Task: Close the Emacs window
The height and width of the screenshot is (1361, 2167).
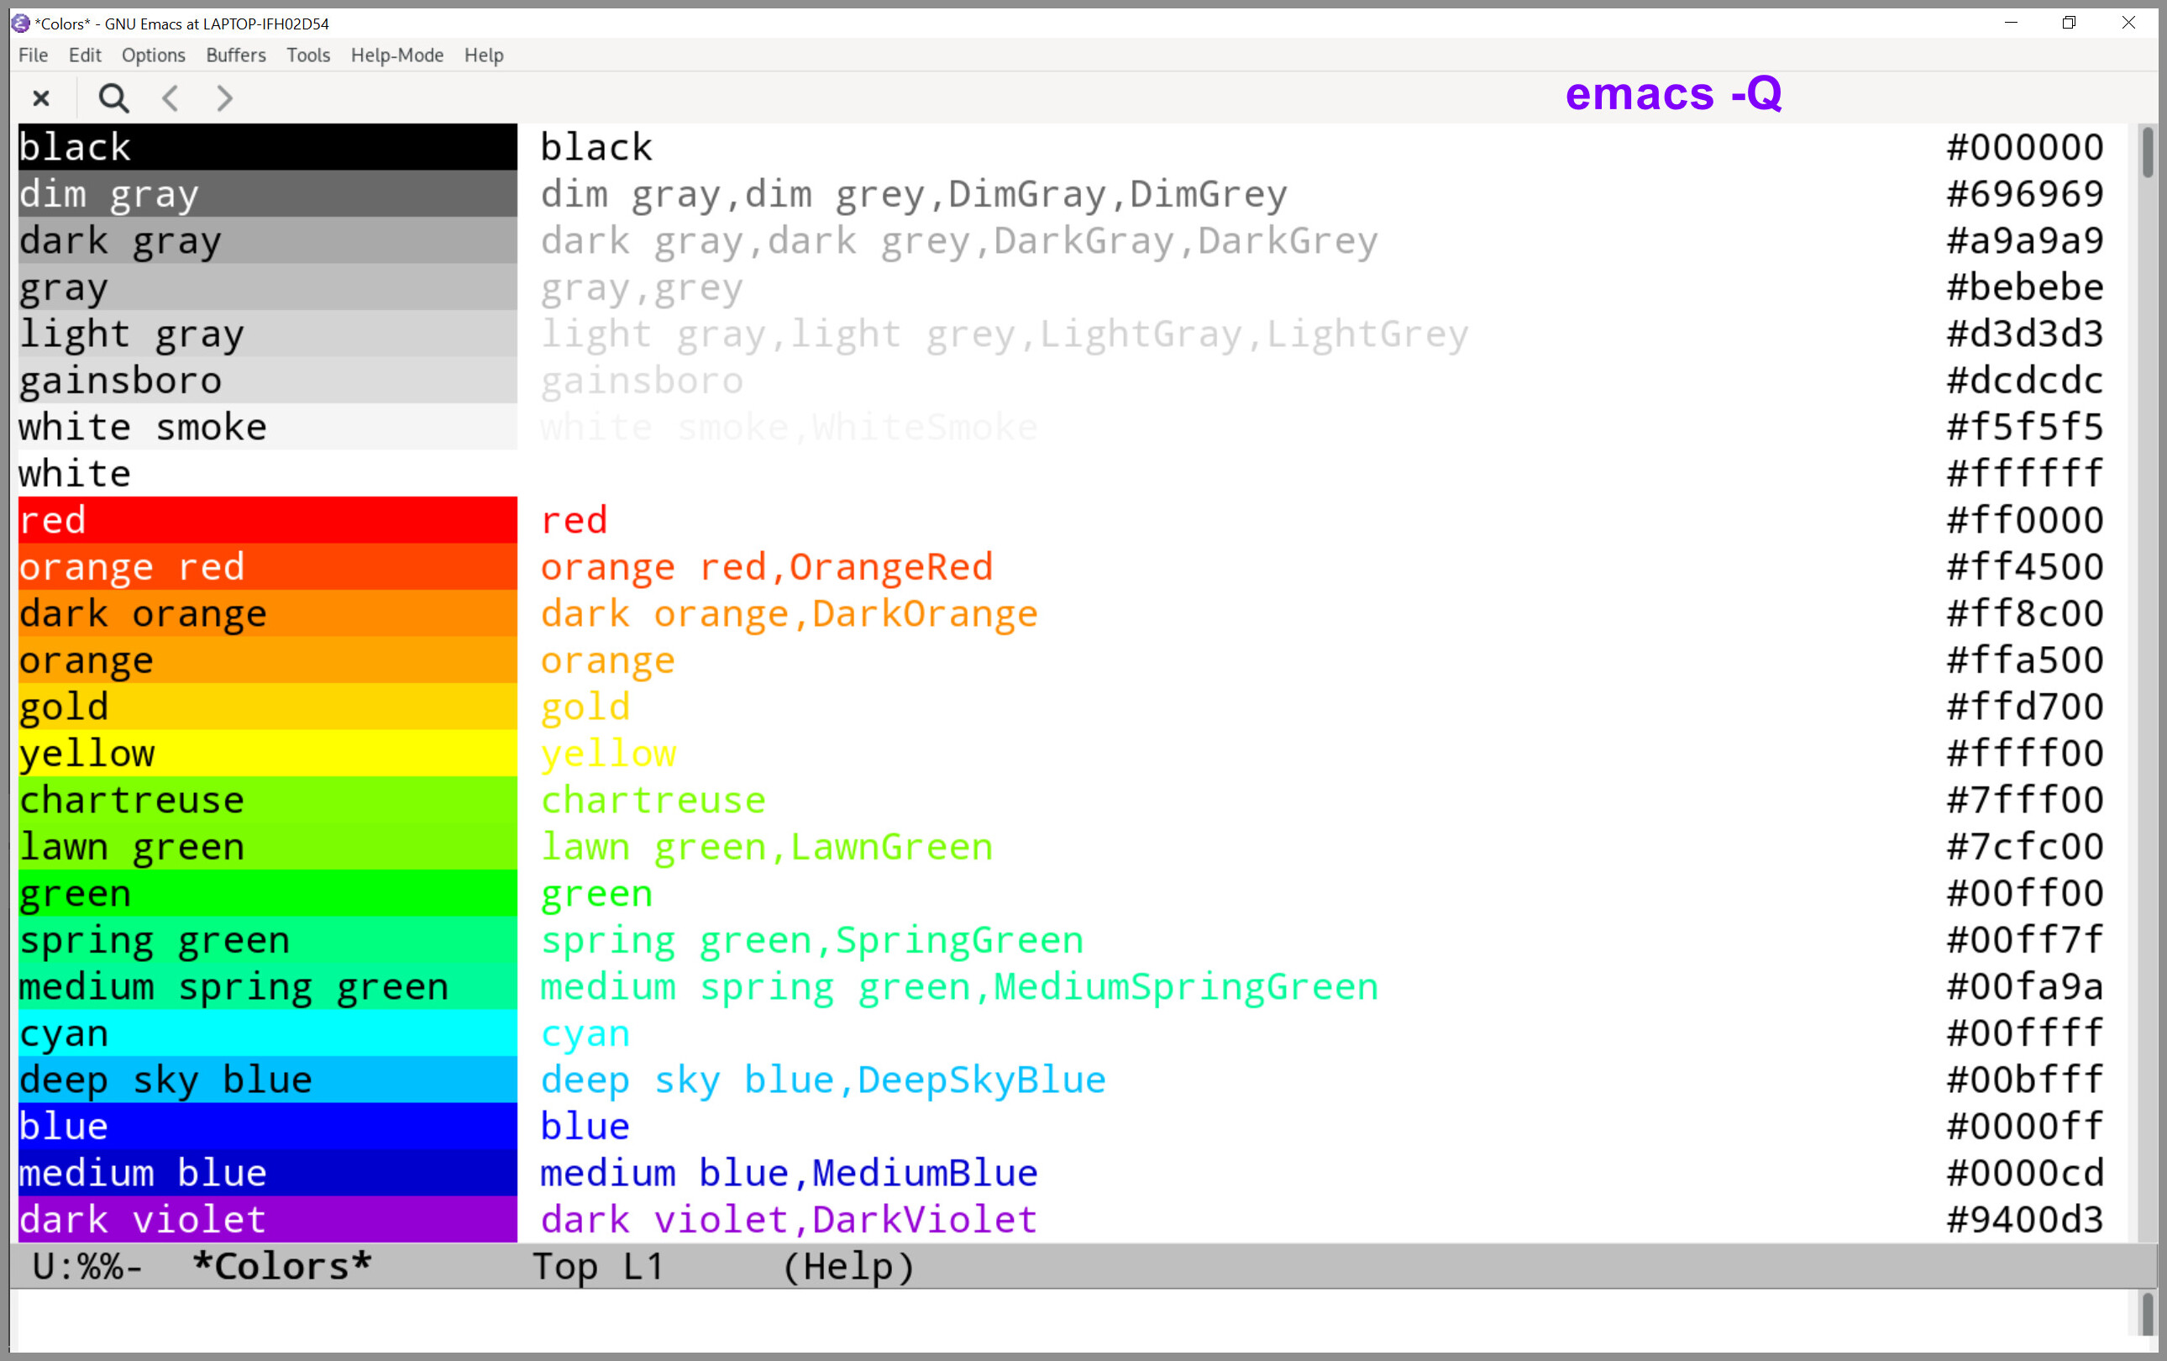Action: pyautogui.click(x=2128, y=23)
